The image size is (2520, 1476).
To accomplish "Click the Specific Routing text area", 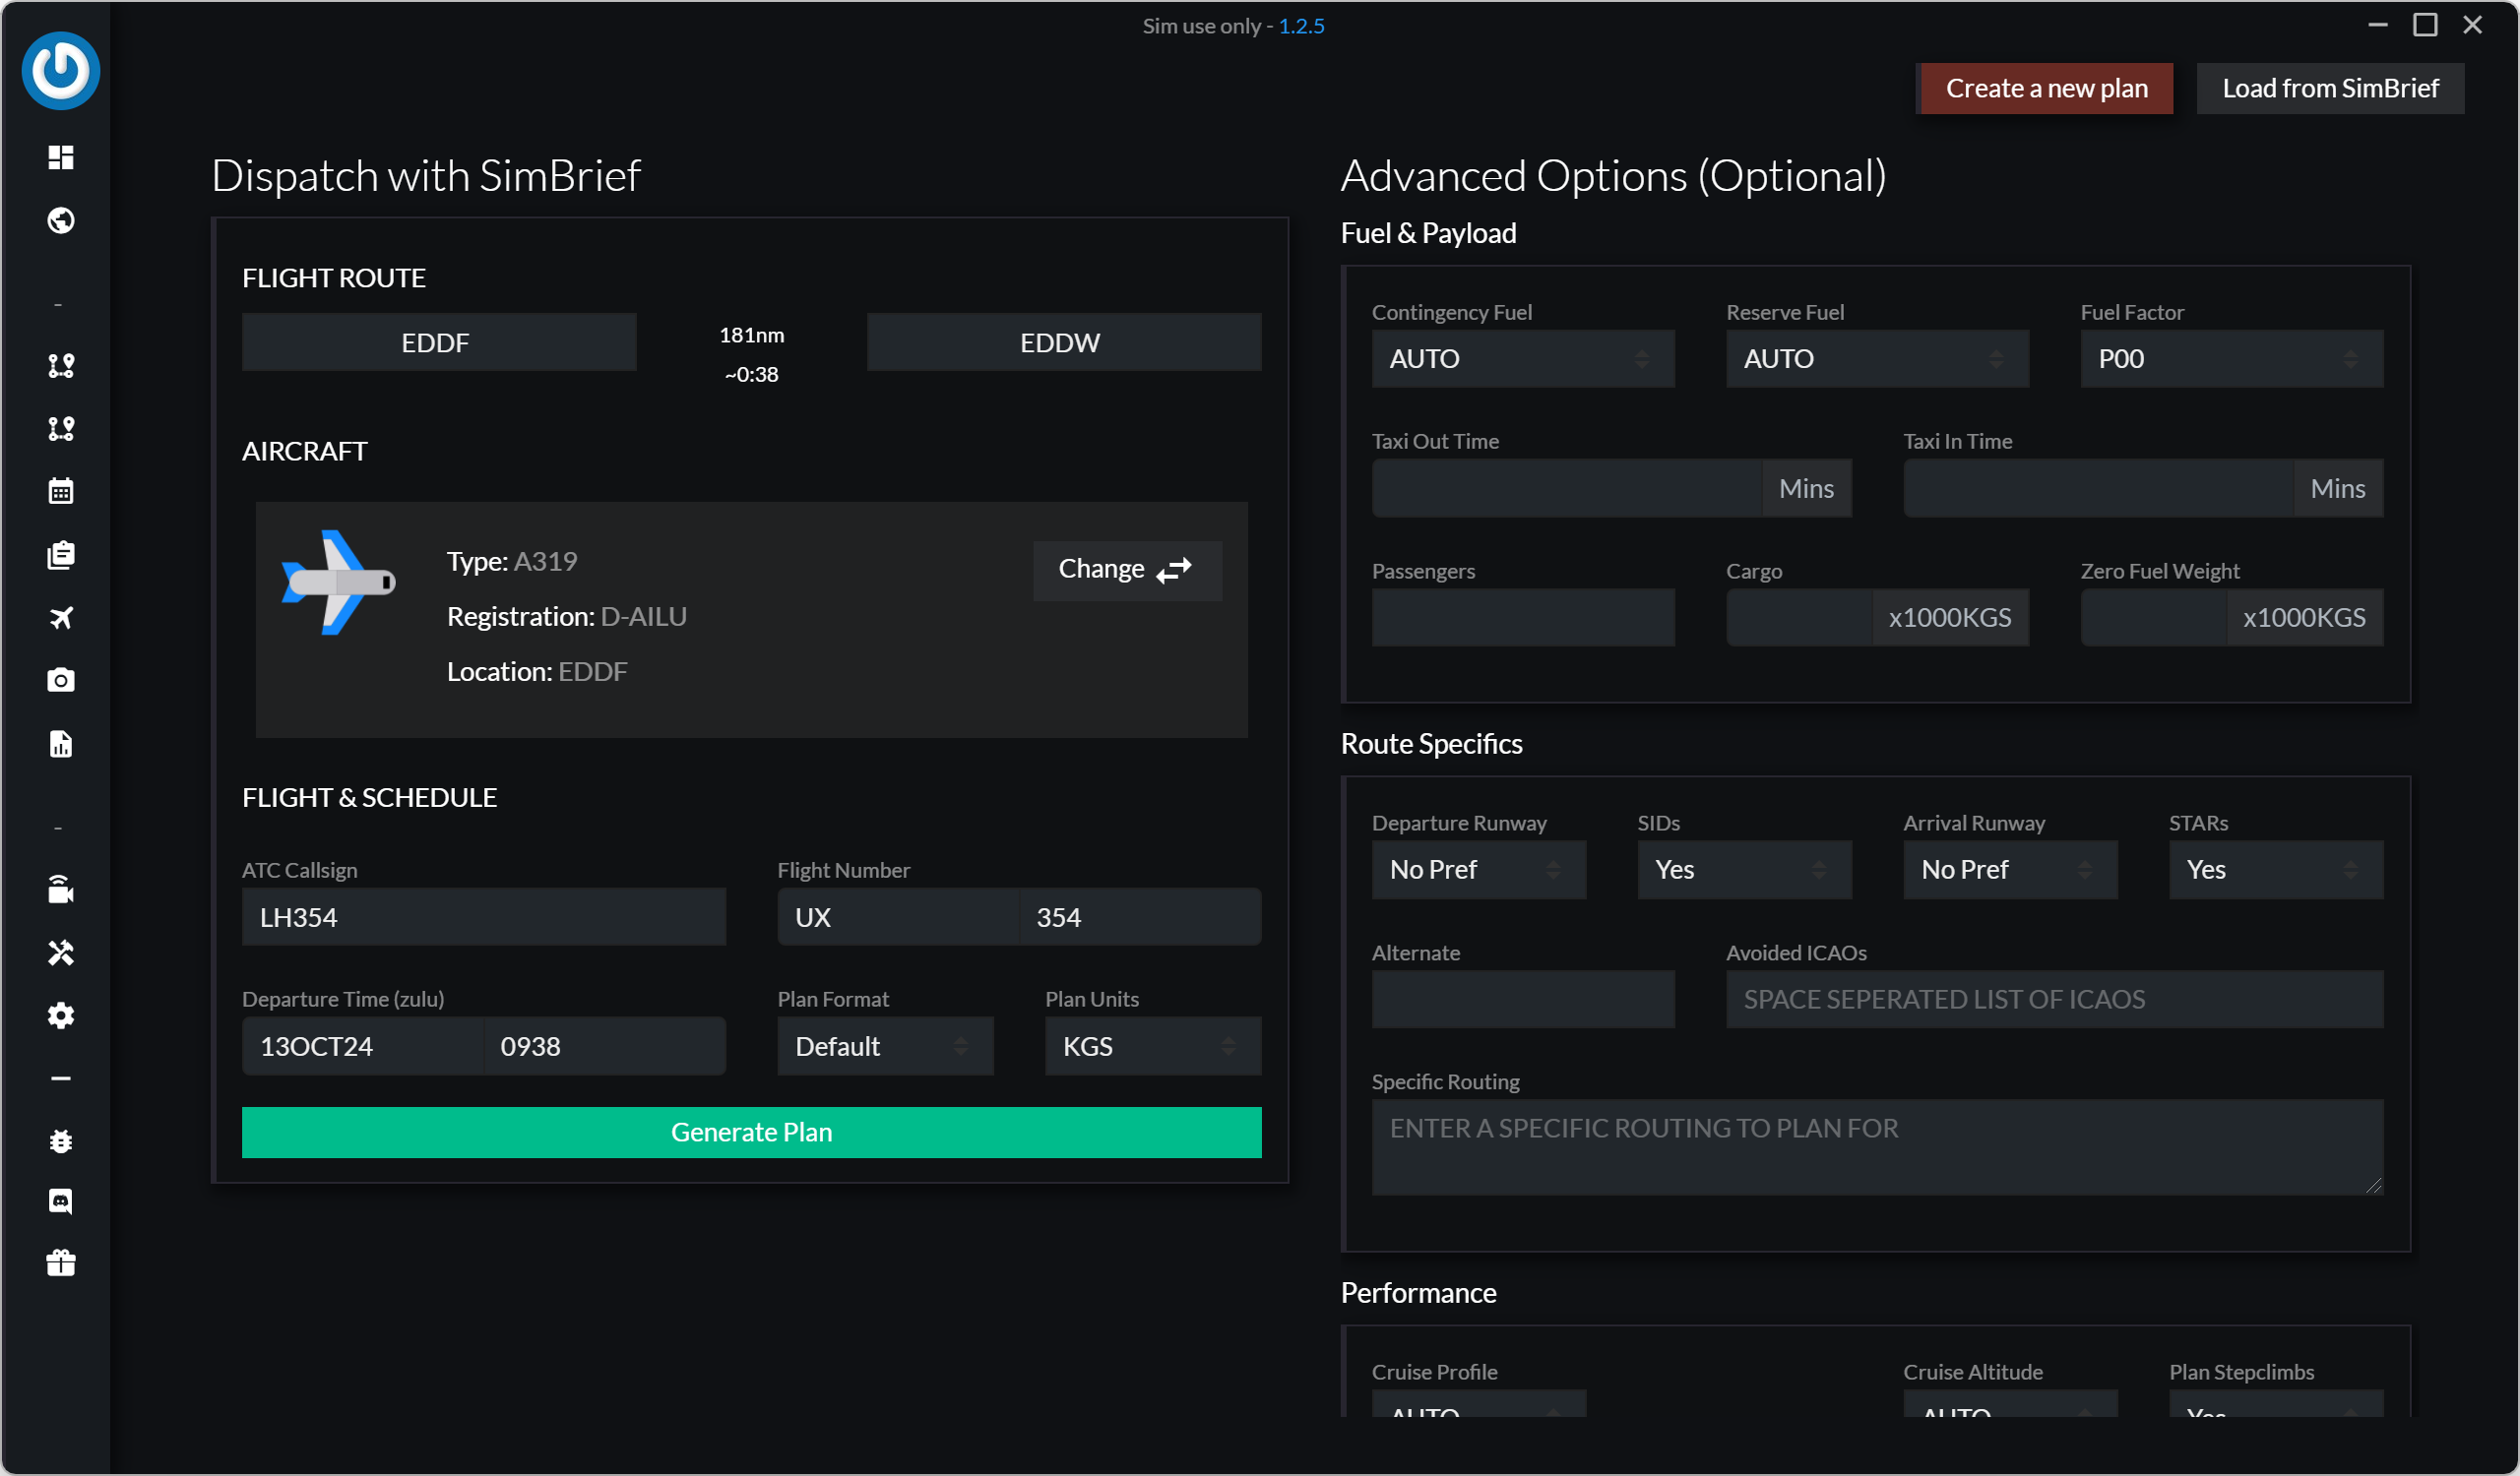I will tap(1876, 1146).
